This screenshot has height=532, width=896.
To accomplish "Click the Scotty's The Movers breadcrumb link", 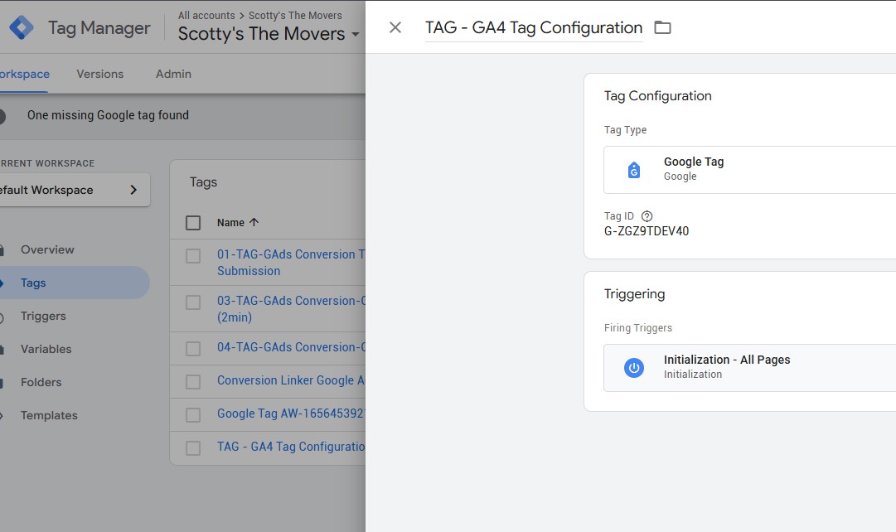I will [295, 16].
